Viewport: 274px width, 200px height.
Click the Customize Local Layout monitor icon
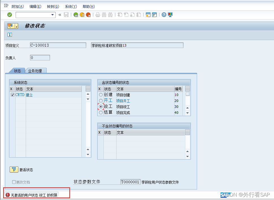(x=170, y=15)
